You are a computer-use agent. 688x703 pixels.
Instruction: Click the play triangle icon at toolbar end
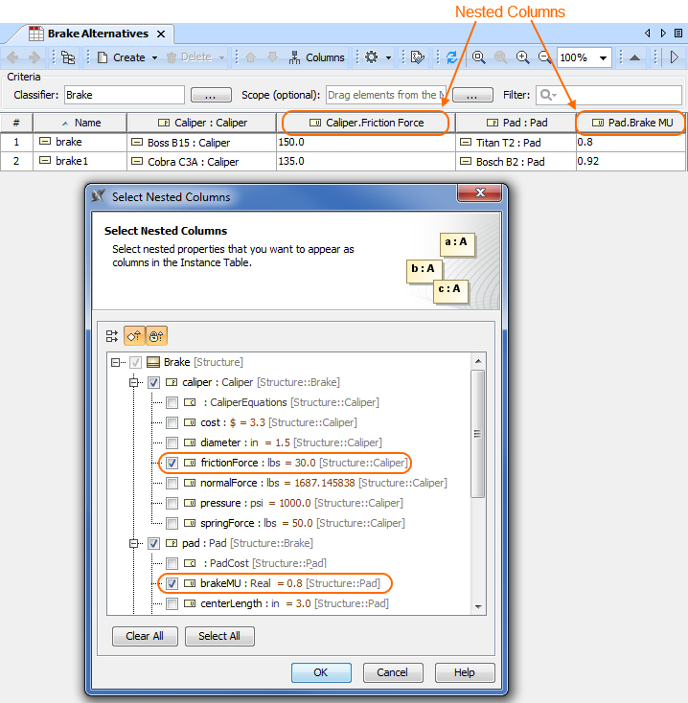click(674, 57)
